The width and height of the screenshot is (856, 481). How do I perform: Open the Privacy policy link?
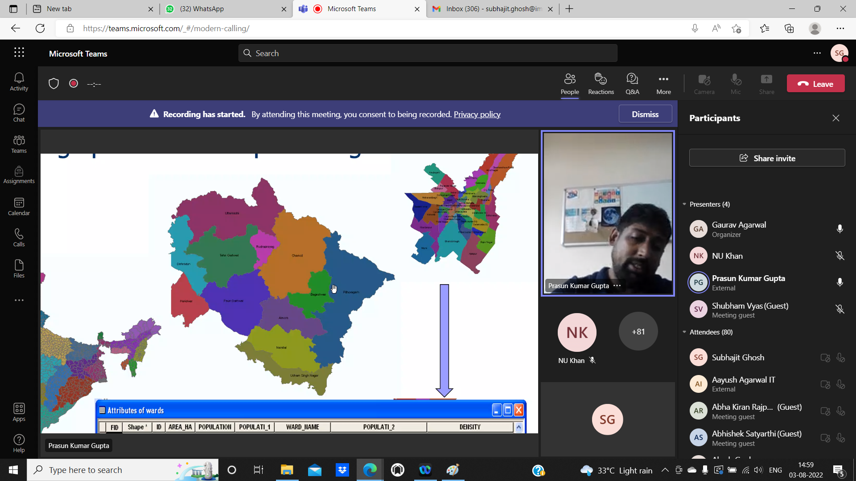pyautogui.click(x=477, y=114)
